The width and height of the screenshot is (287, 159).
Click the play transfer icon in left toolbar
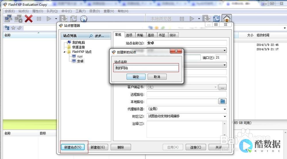[x=49, y=19]
